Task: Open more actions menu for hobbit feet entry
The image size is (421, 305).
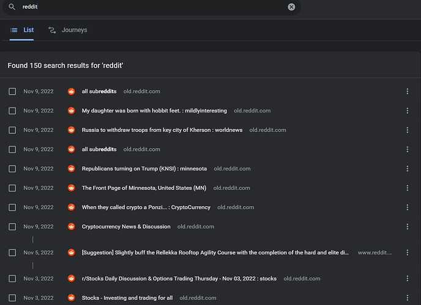Action: point(408,111)
